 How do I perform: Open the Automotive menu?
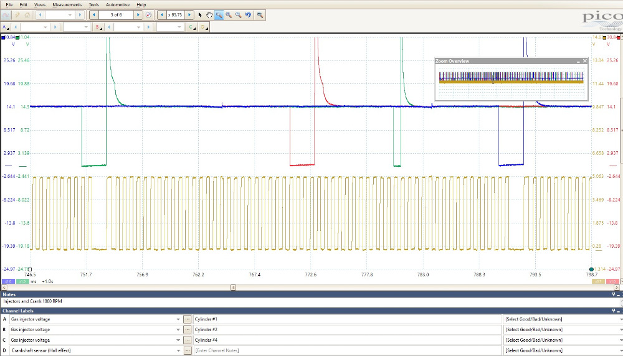click(x=117, y=4)
